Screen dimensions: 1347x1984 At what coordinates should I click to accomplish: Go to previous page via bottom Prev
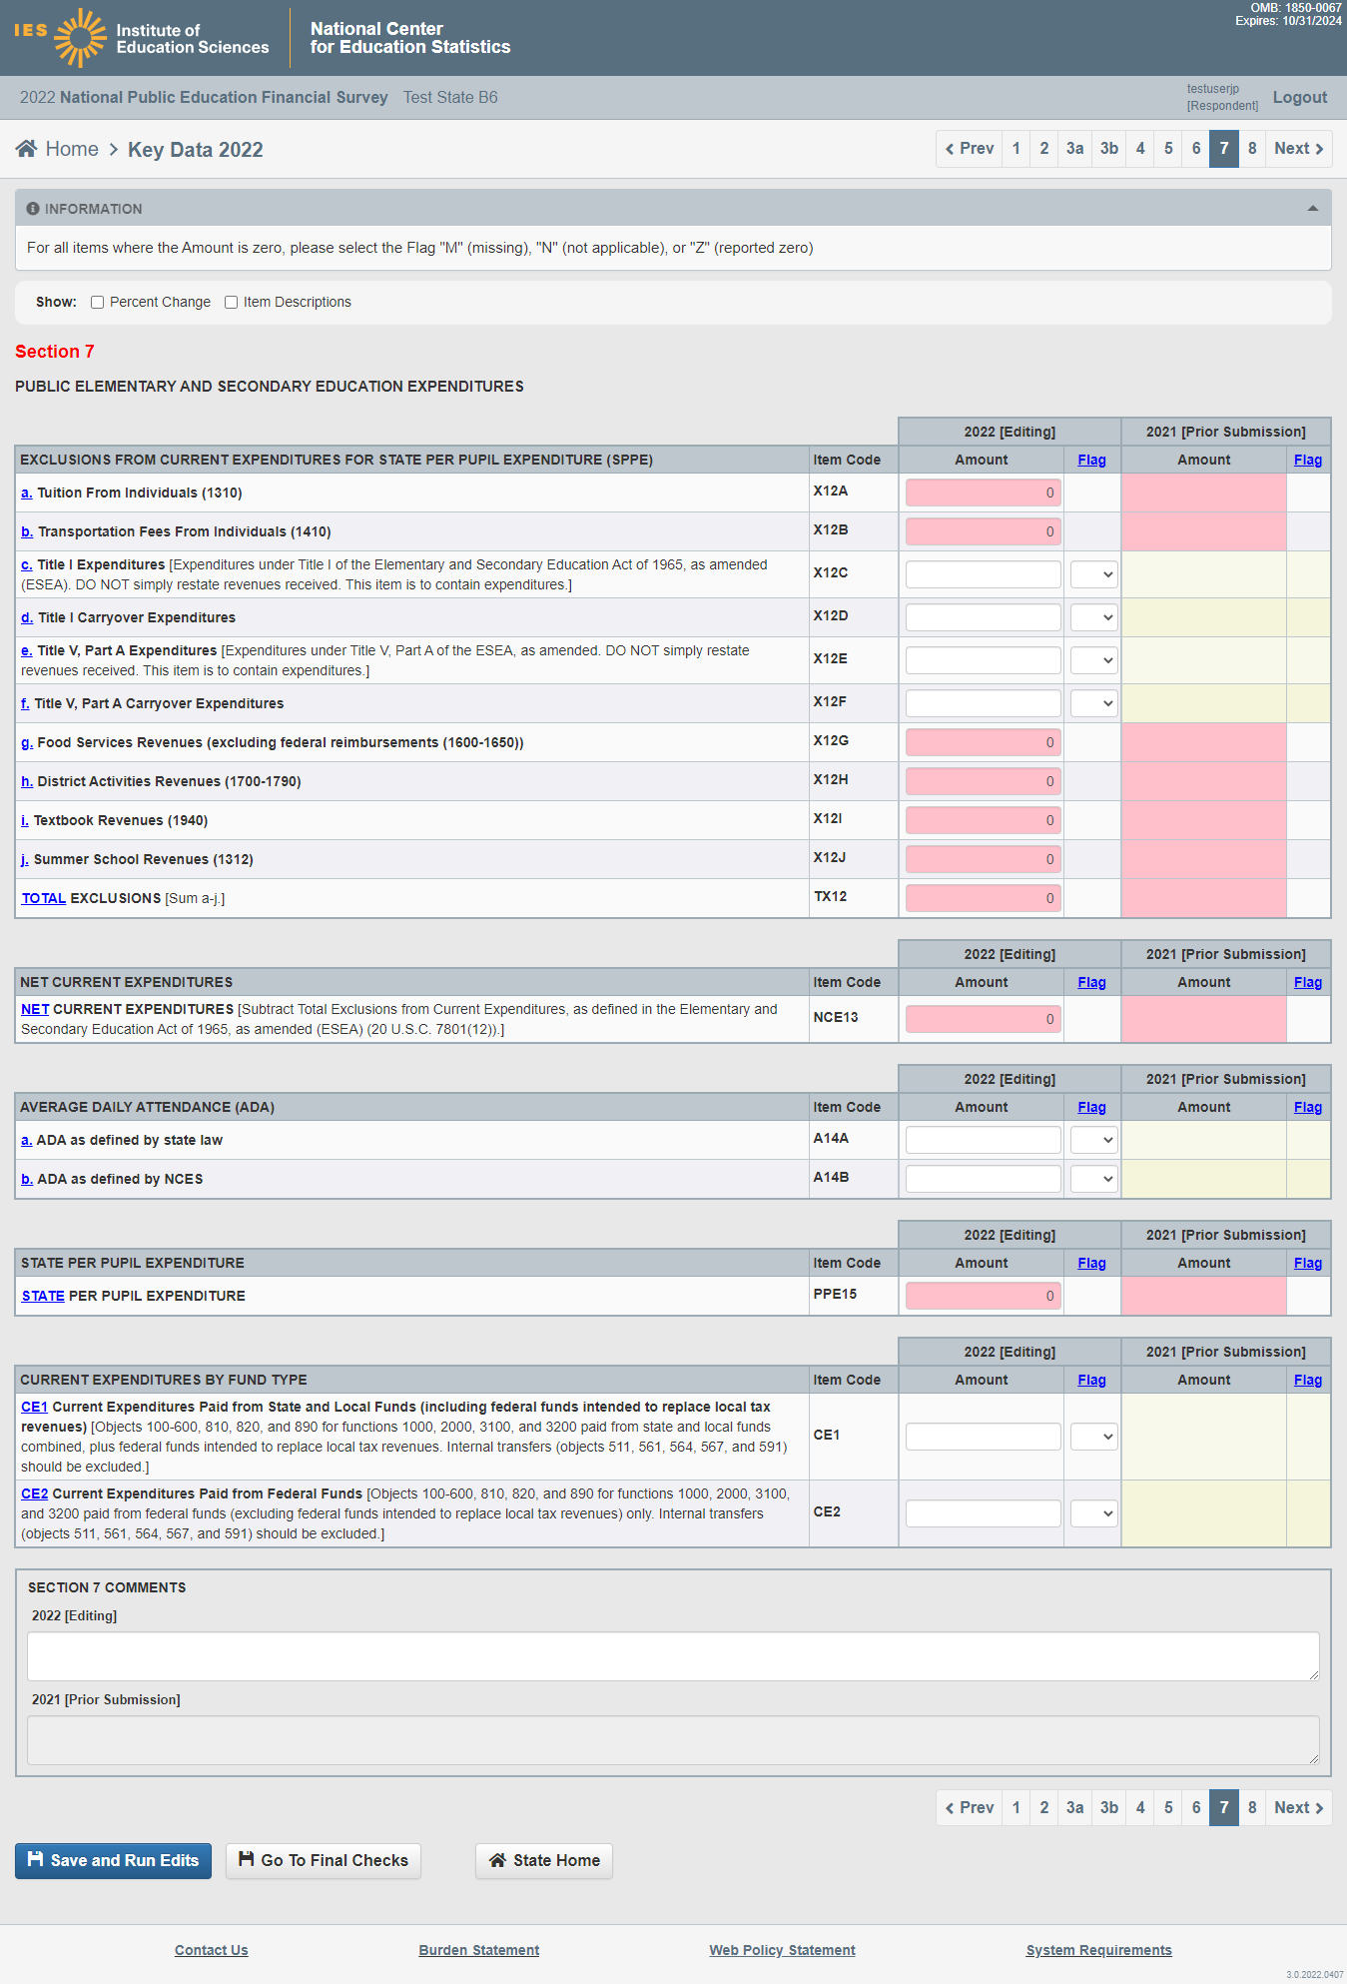point(970,1807)
